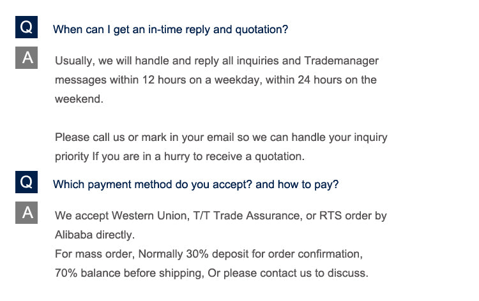
Task: Click 'RTS order by' text
Action: [353, 216]
